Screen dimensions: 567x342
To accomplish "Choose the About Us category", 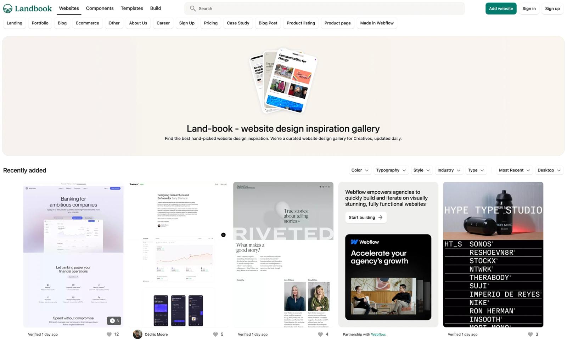I will click(138, 23).
